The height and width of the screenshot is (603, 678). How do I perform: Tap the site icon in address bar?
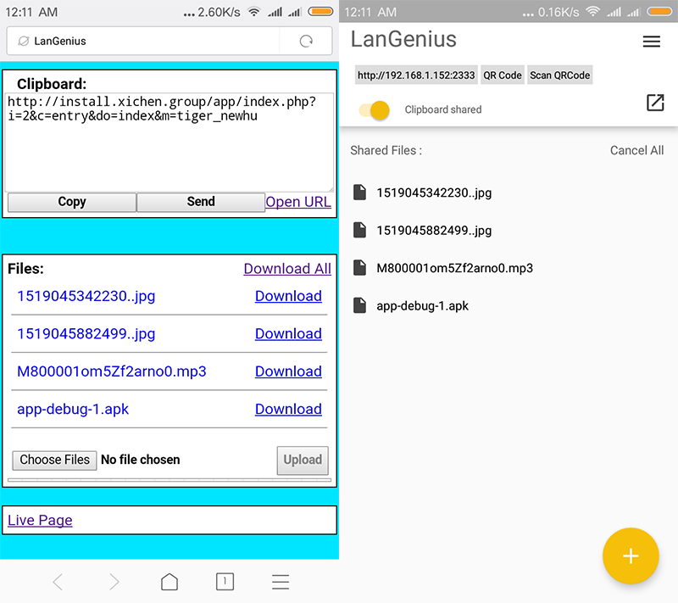point(24,41)
